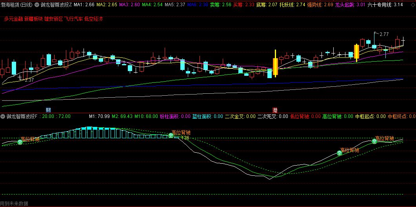Open the 雄安新区 concept tag
The height and width of the screenshot is (207, 416).
coord(54,19)
